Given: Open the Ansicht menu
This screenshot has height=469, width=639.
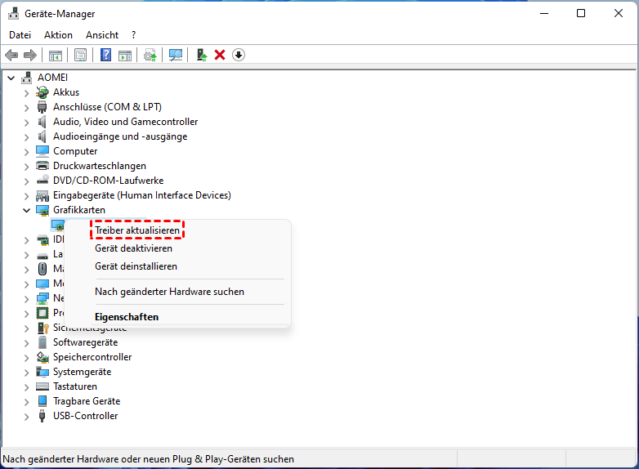Looking at the screenshot, I should tap(102, 35).
